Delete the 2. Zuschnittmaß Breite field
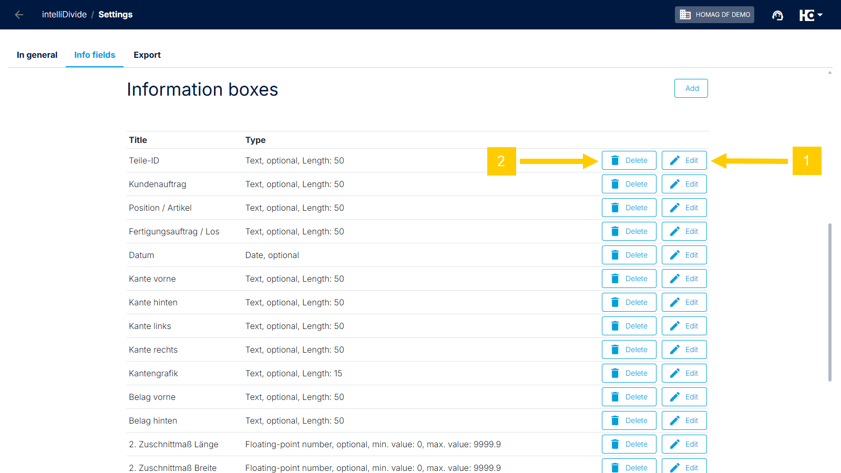The image size is (841, 473). tap(629, 466)
